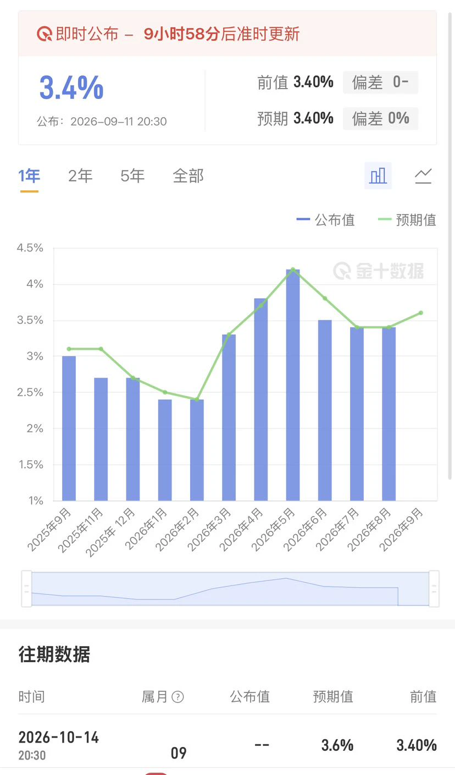Tap the 往期数据 section heading
The height and width of the screenshot is (775, 455).
54,655
